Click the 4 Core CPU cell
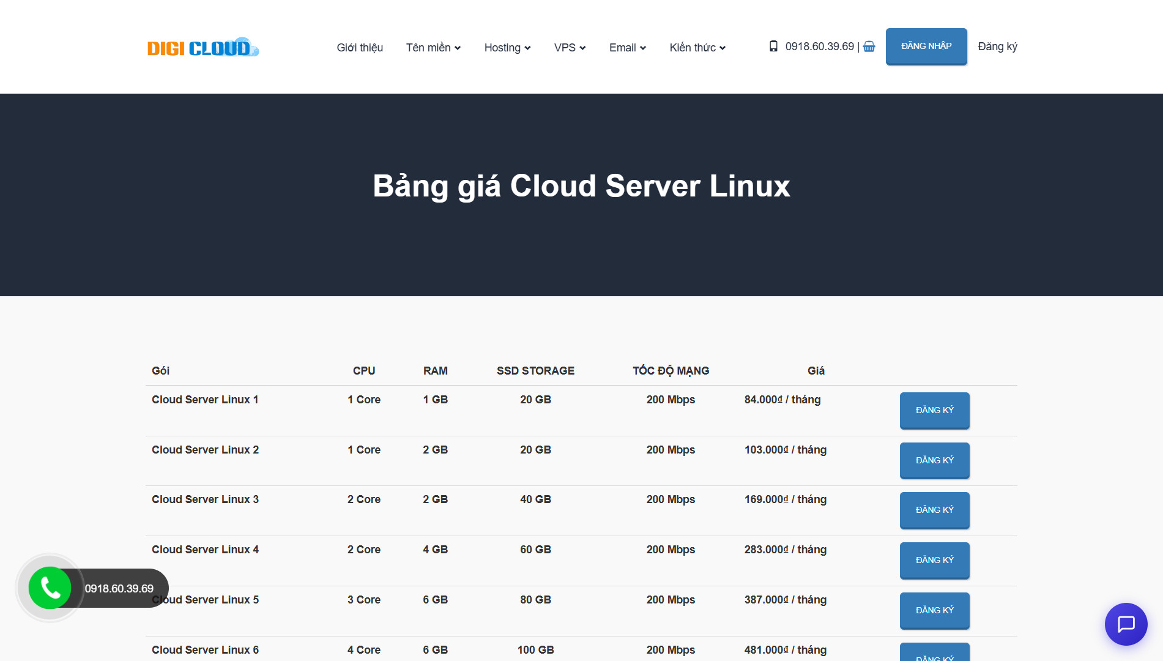The image size is (1163, 661). coord(364,650)
